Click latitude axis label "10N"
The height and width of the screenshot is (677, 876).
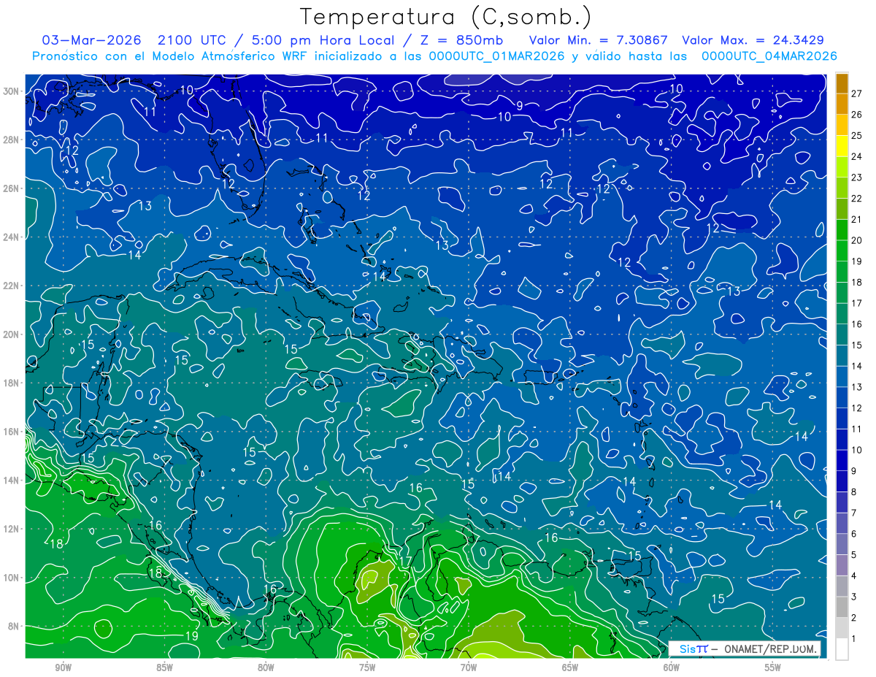[12, 578]
